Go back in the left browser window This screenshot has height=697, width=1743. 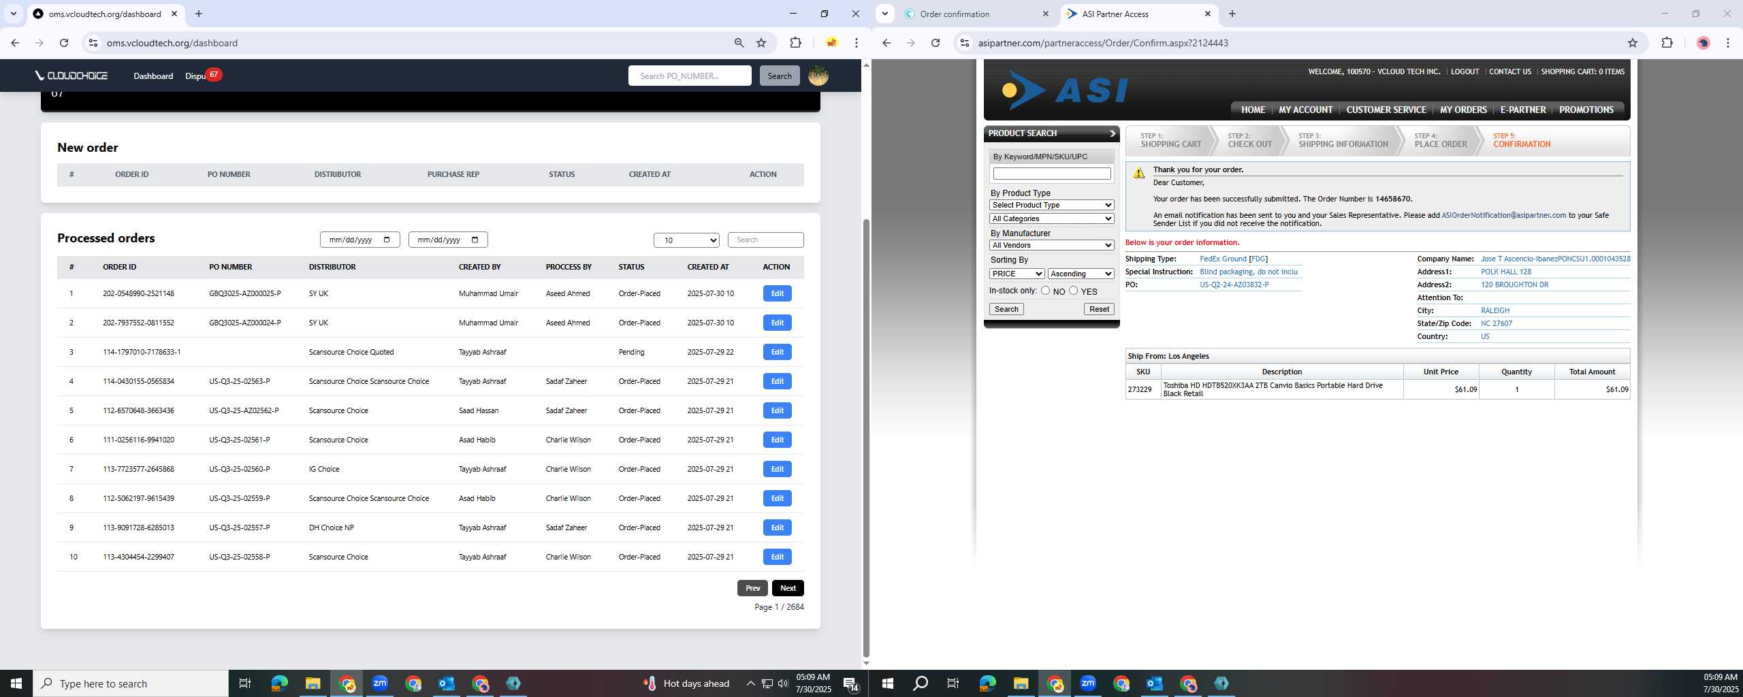15,43
